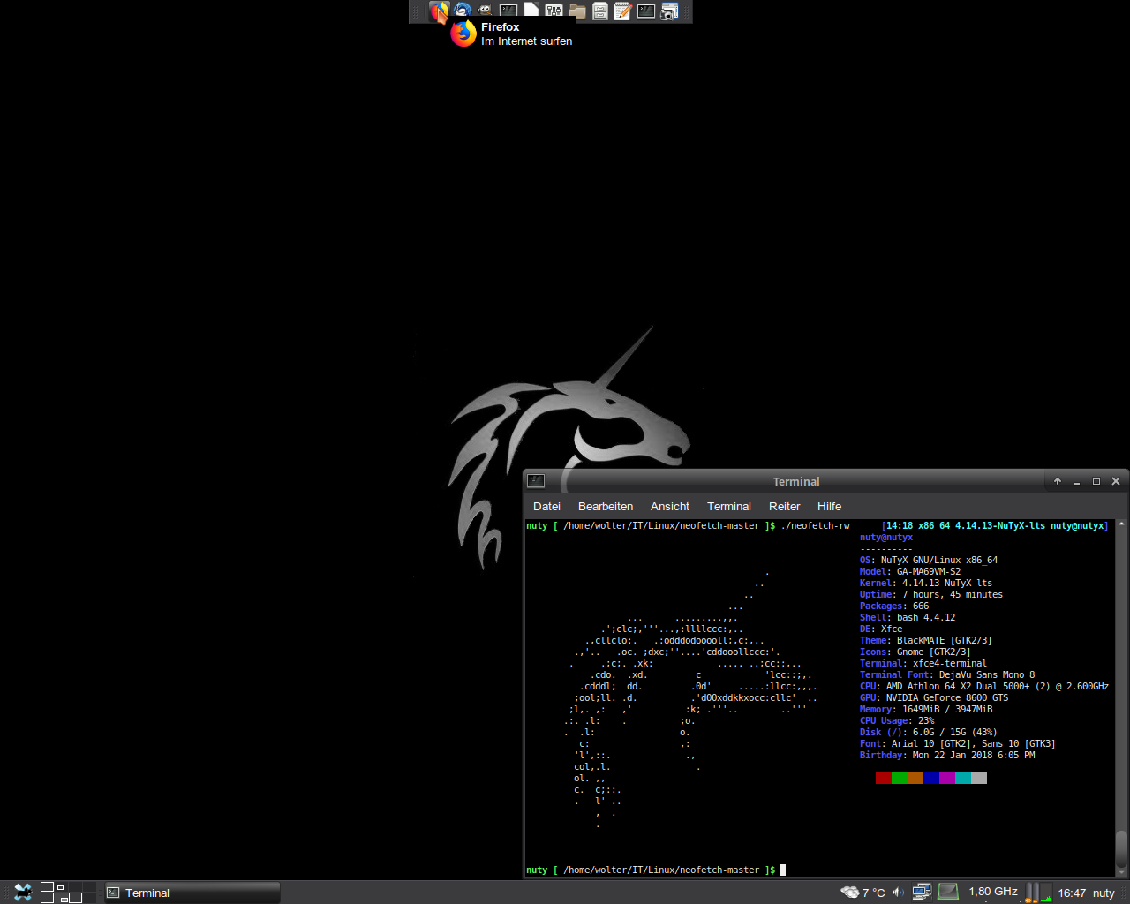Screen dimensions: 1130x904
Task: Click the CPU: AMD Athlon 64 X2 line
Action: [x=984, y=687]
